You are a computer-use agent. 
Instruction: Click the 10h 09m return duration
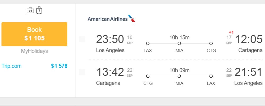tap(179, 70)
